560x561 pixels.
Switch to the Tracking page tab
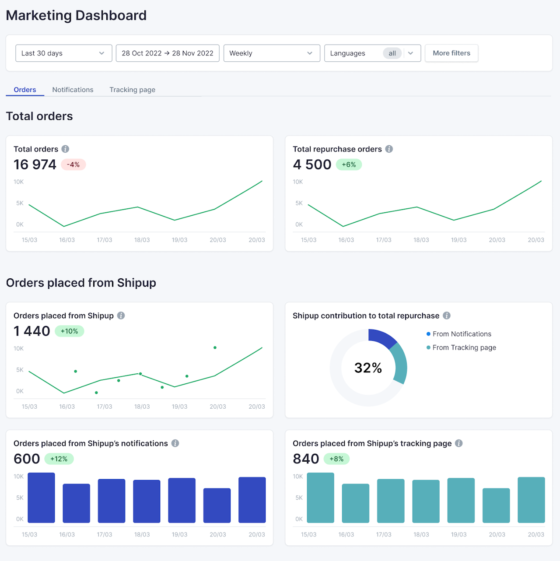click(132, 90)
